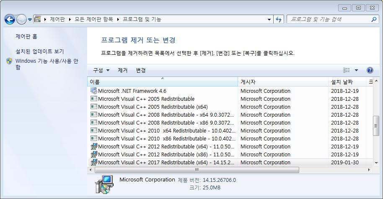Screen dimensions: 383x199
Task: Click the vertical scrollbar up arrow
Action: [376, 81]
